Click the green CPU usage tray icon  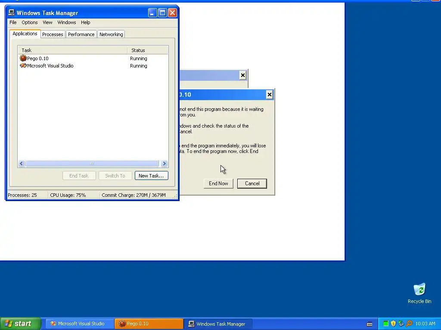[x=386, y=324]
